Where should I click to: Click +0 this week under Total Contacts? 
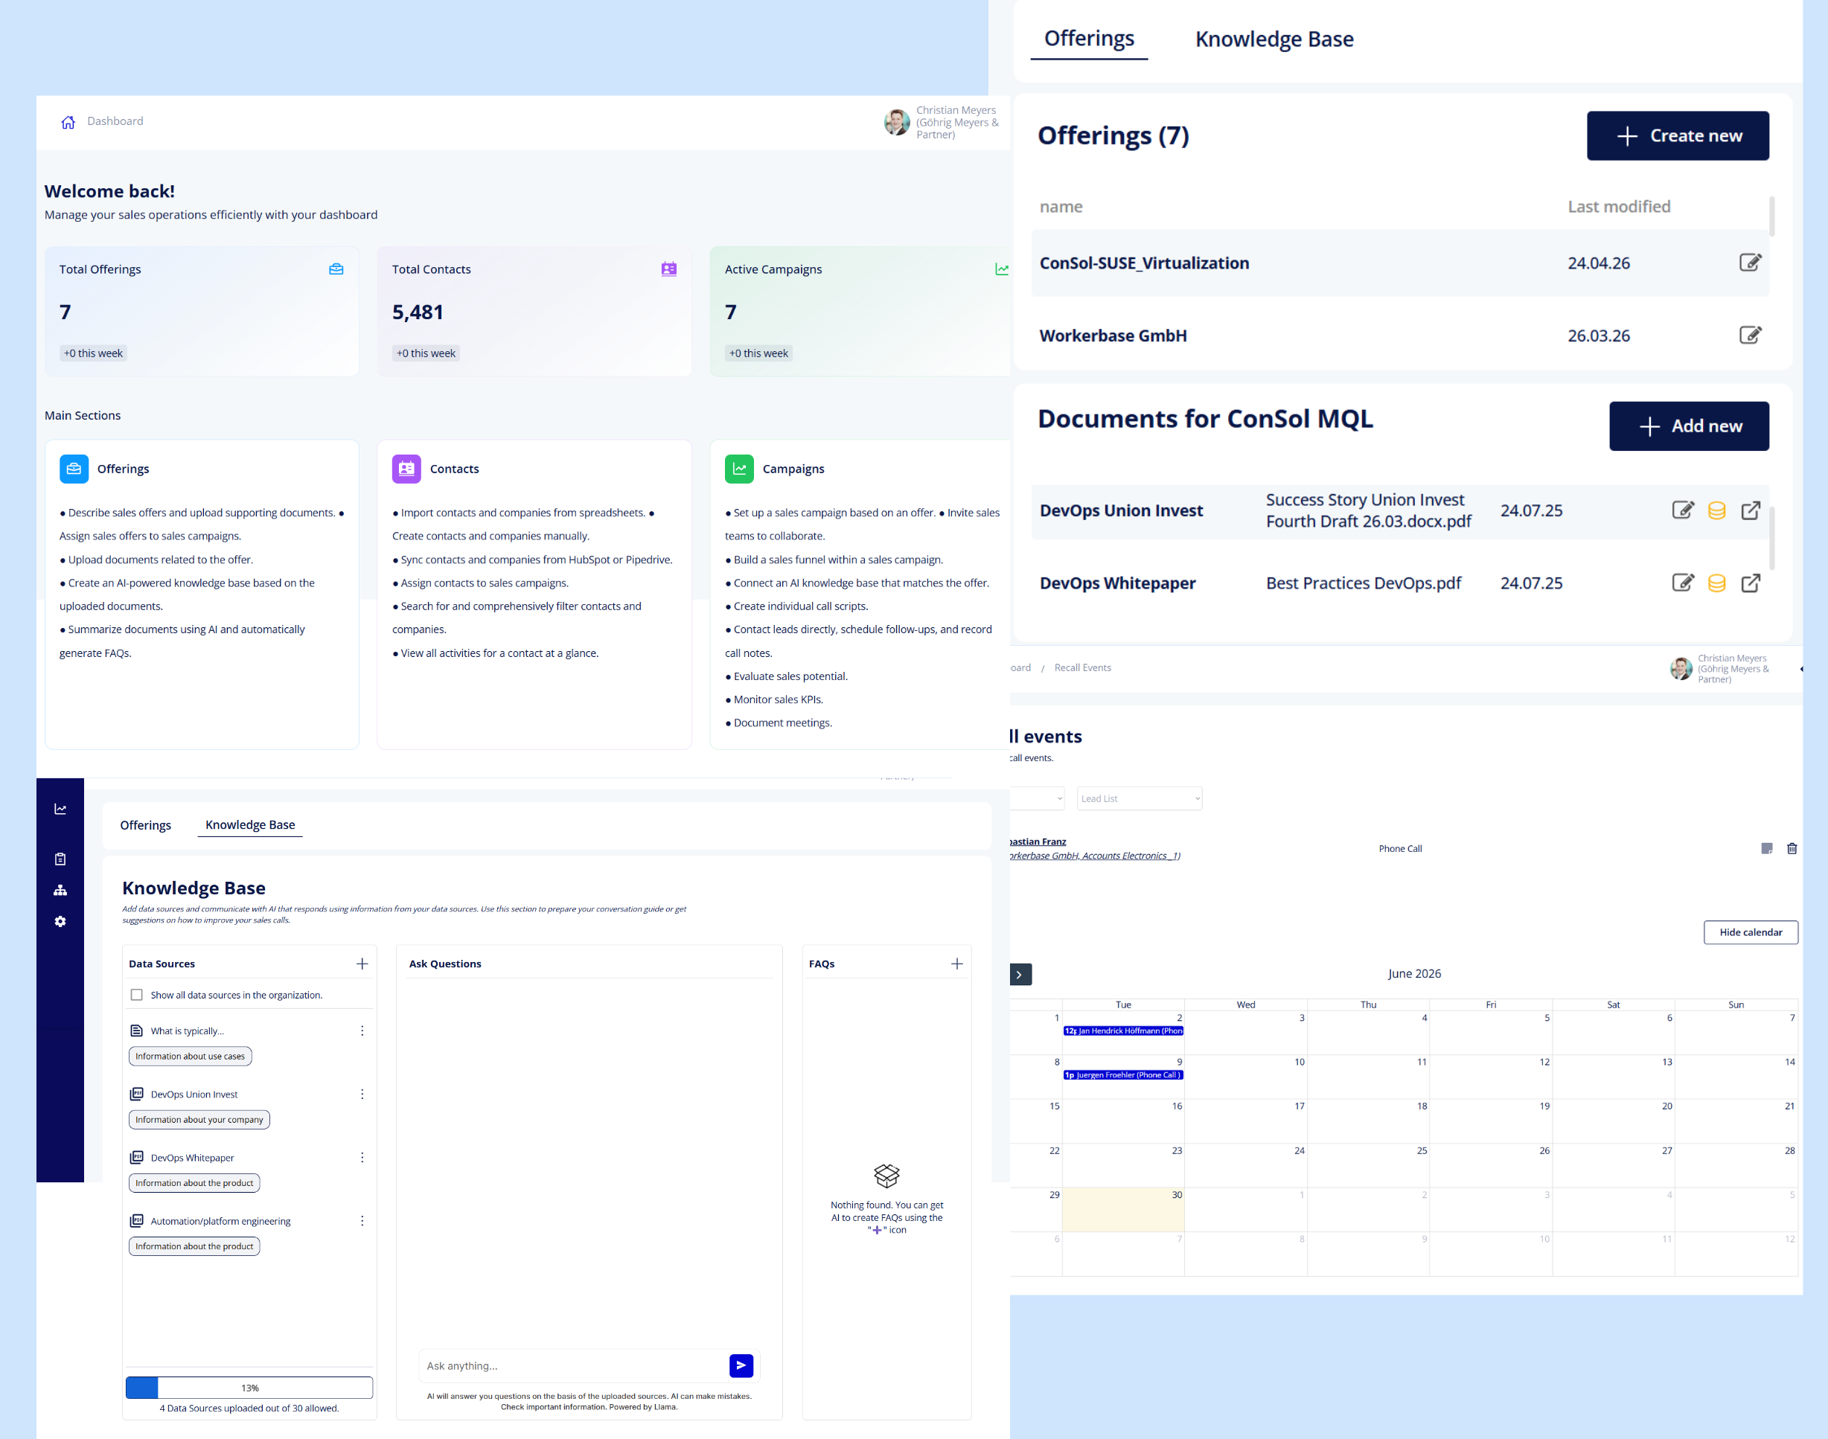click(x=426, y=353)
